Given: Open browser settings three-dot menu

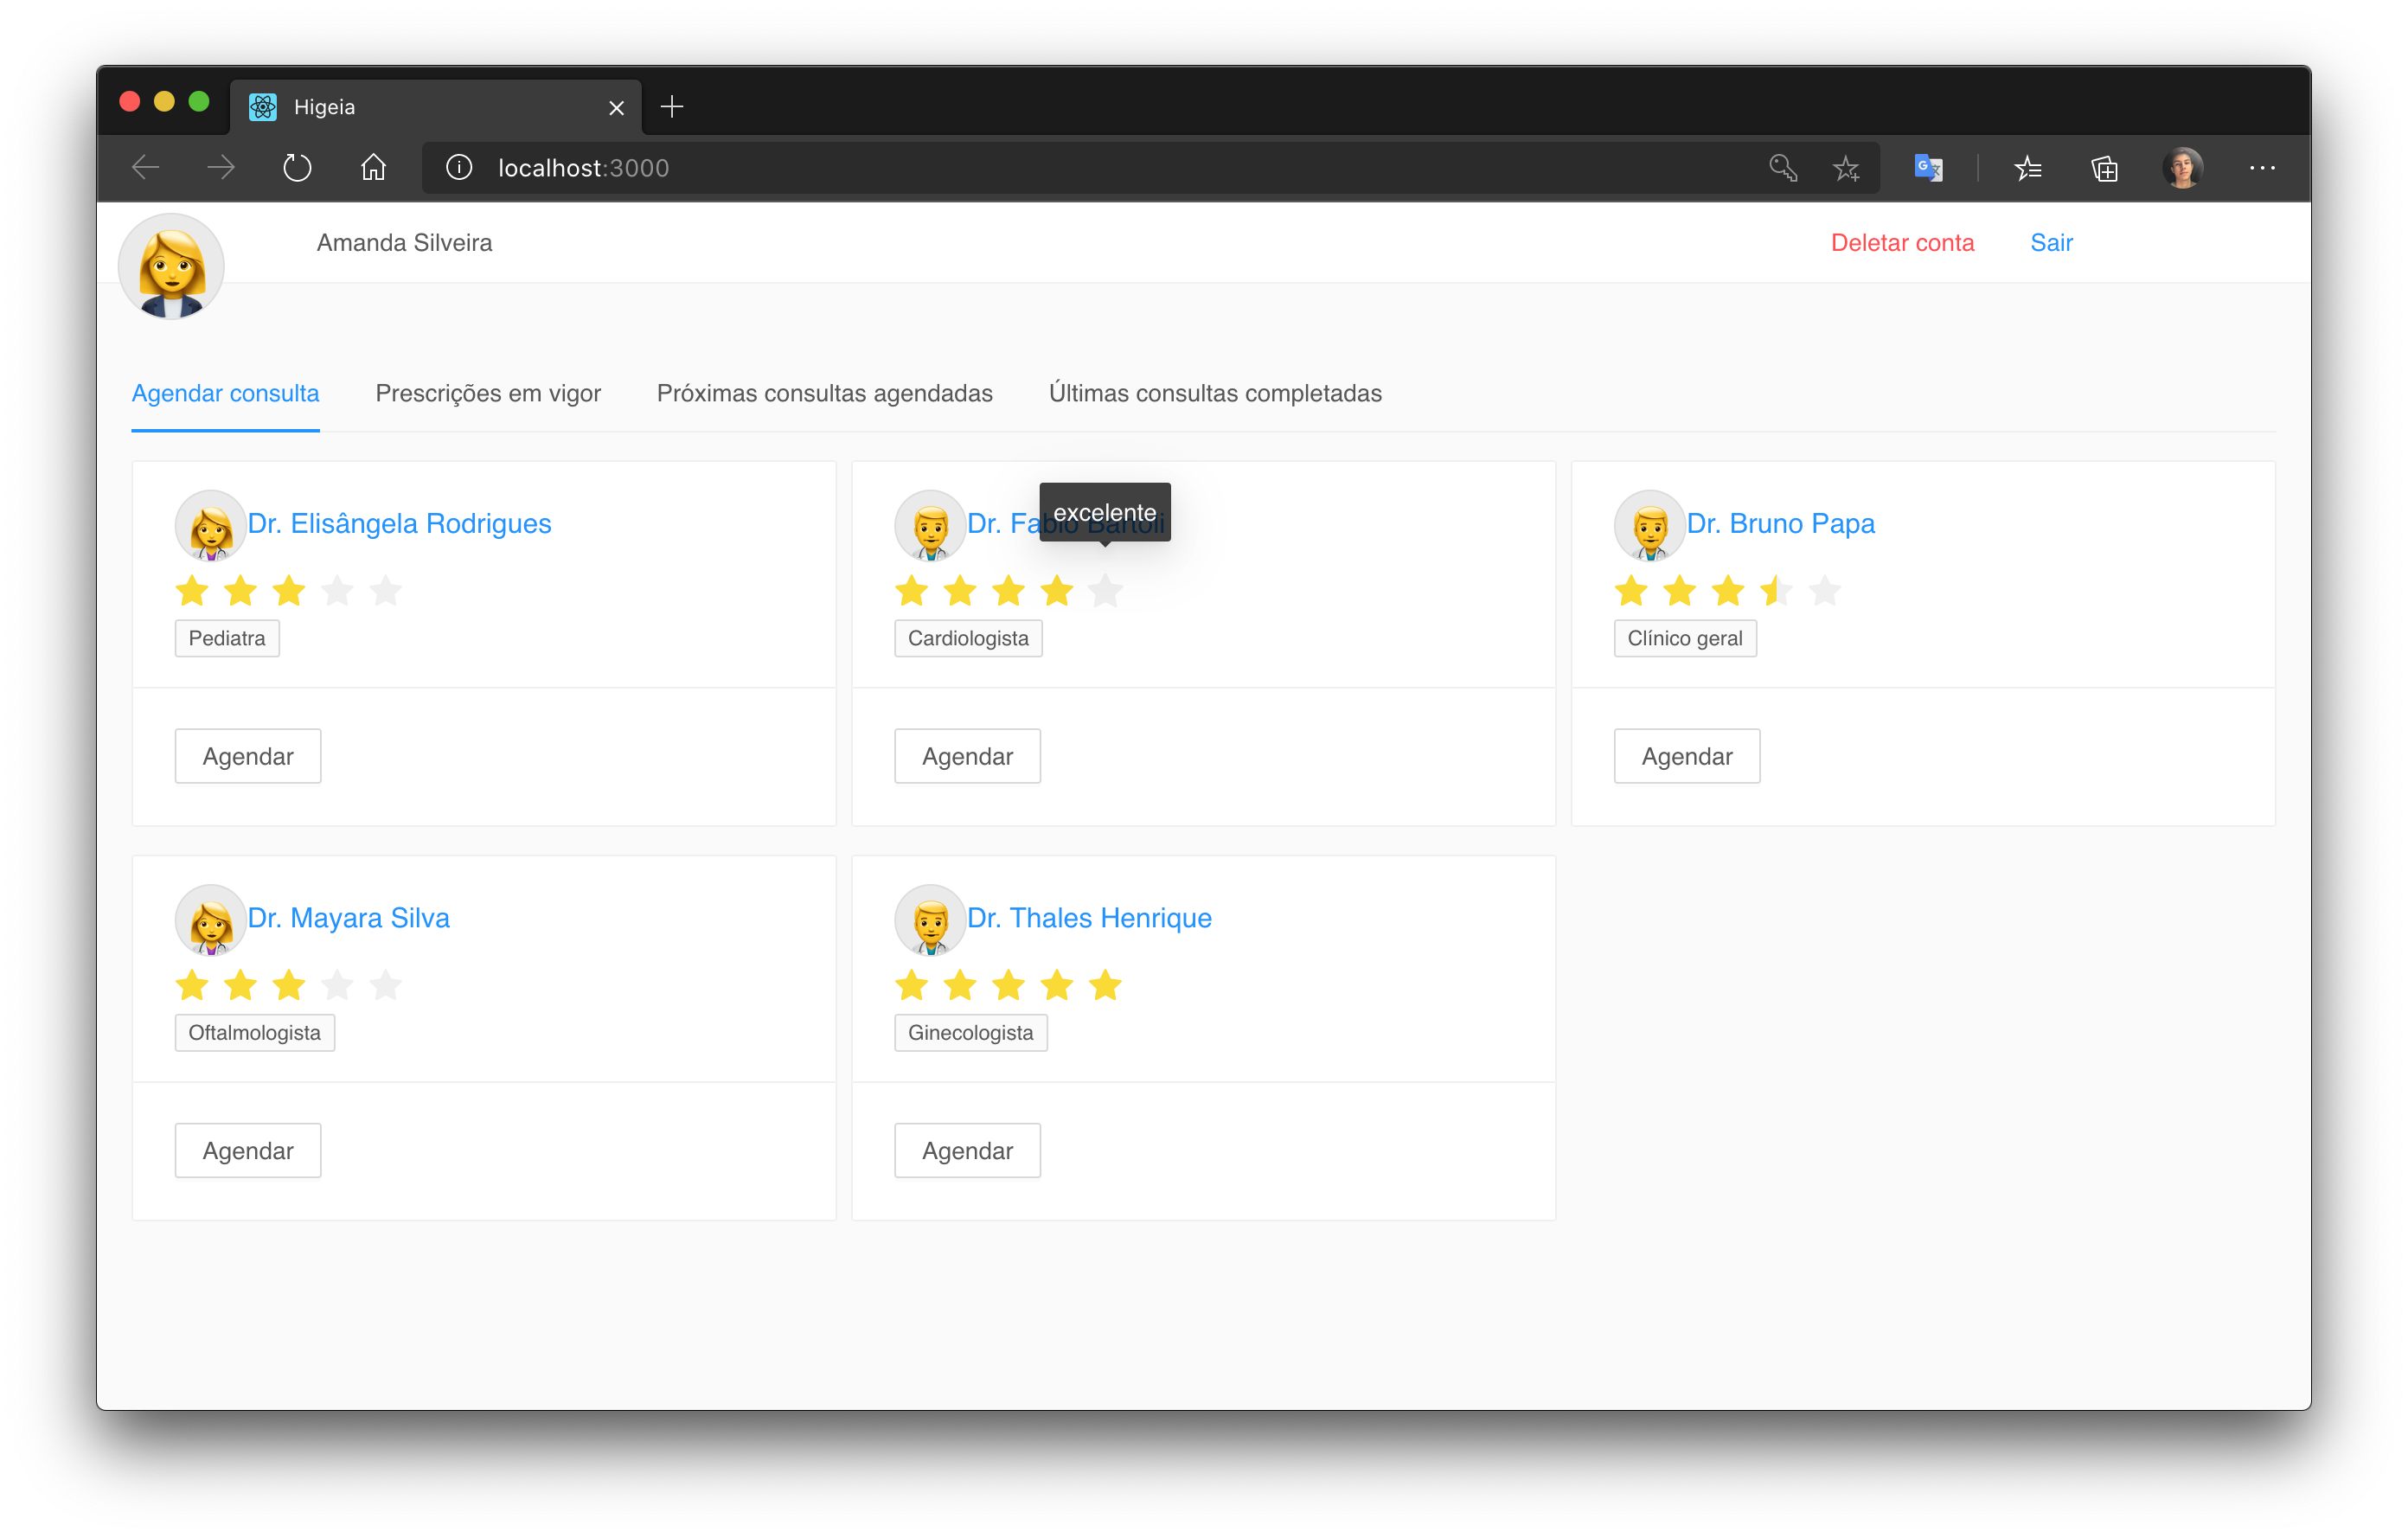Looking at the screenshot, I should tap(2262, 168).
